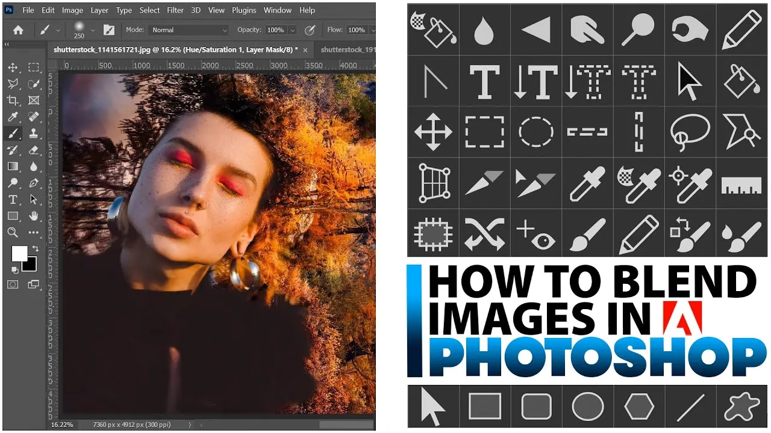Close the shutterstock_1141561721.jpg tab
Viewport: 771px width, 433px height.
pos(305,50)
